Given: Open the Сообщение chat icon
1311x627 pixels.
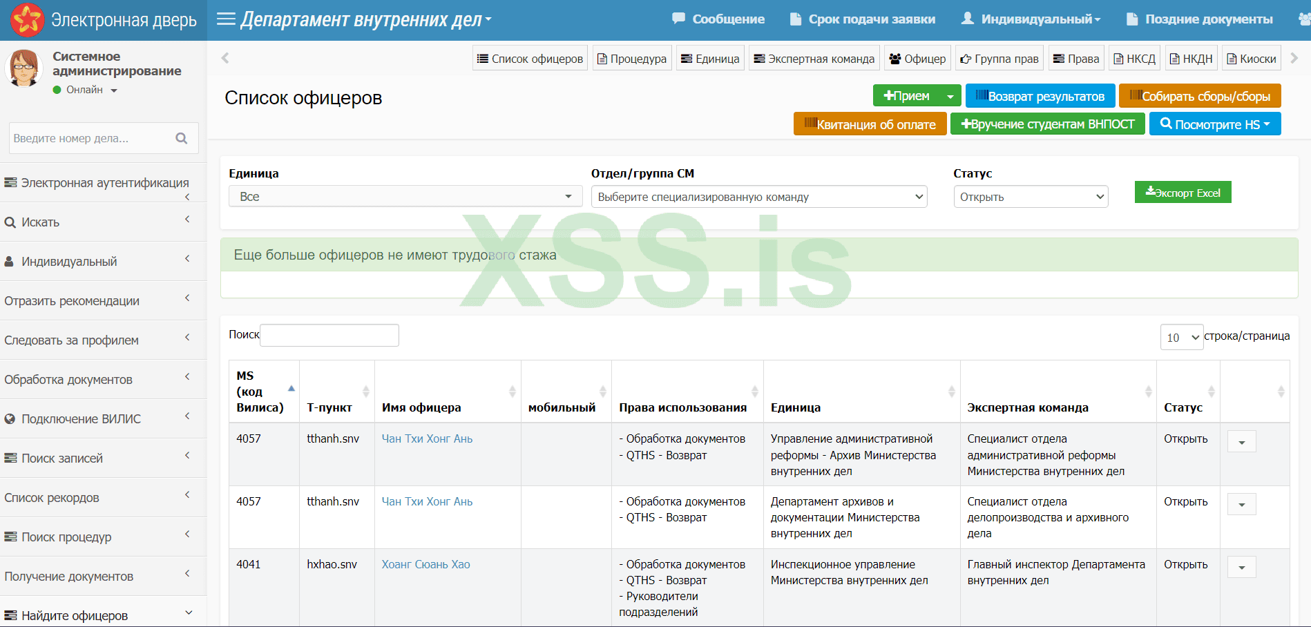Looking at the screenshot, I should click(x=679, y=19).
